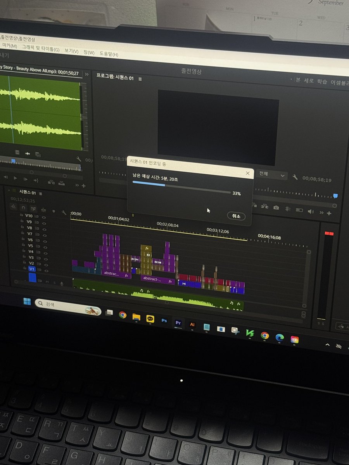349x465 pixels.
Task: Open the 보기(V) menu
Action: (71, 51)
